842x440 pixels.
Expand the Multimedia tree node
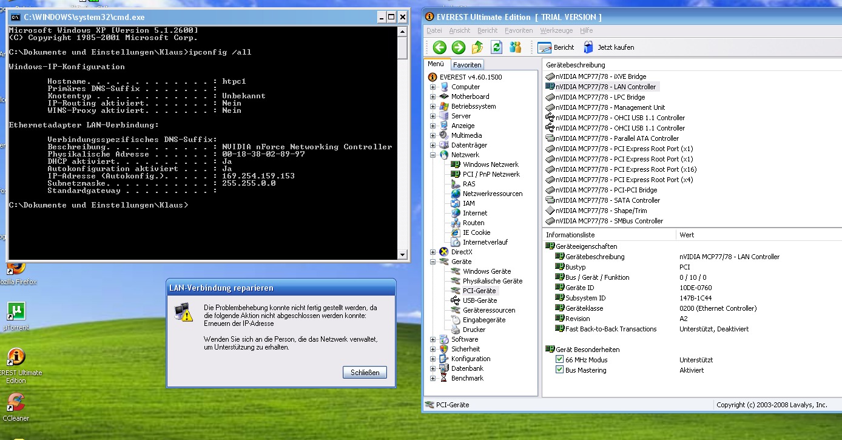pyautogui.click(x=433, y=135)
